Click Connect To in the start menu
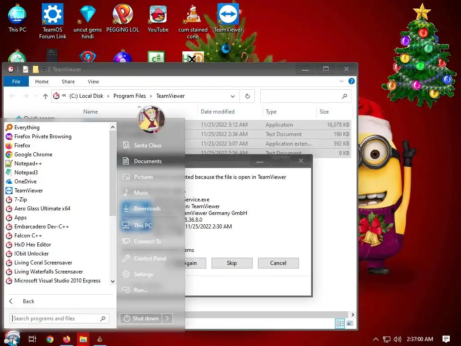461x346 pixels. tap(147, 241)
